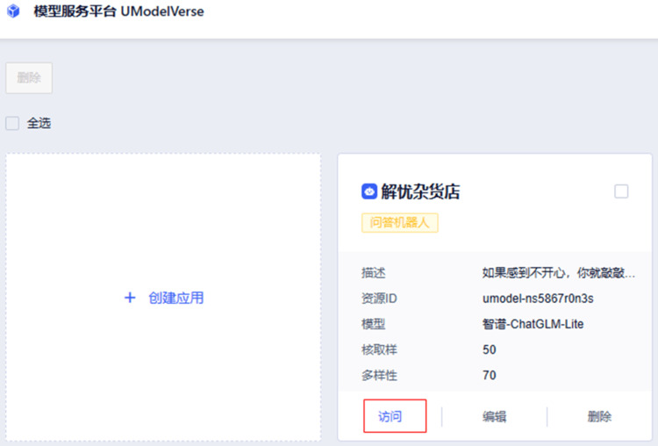Screen dimensions: 658x446
Task: Click the 多样性 value 70
Action: click(490, 375)
